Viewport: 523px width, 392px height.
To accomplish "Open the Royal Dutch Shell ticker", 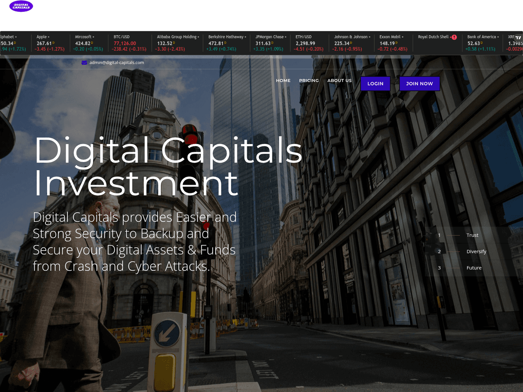I will coord(437,43).
